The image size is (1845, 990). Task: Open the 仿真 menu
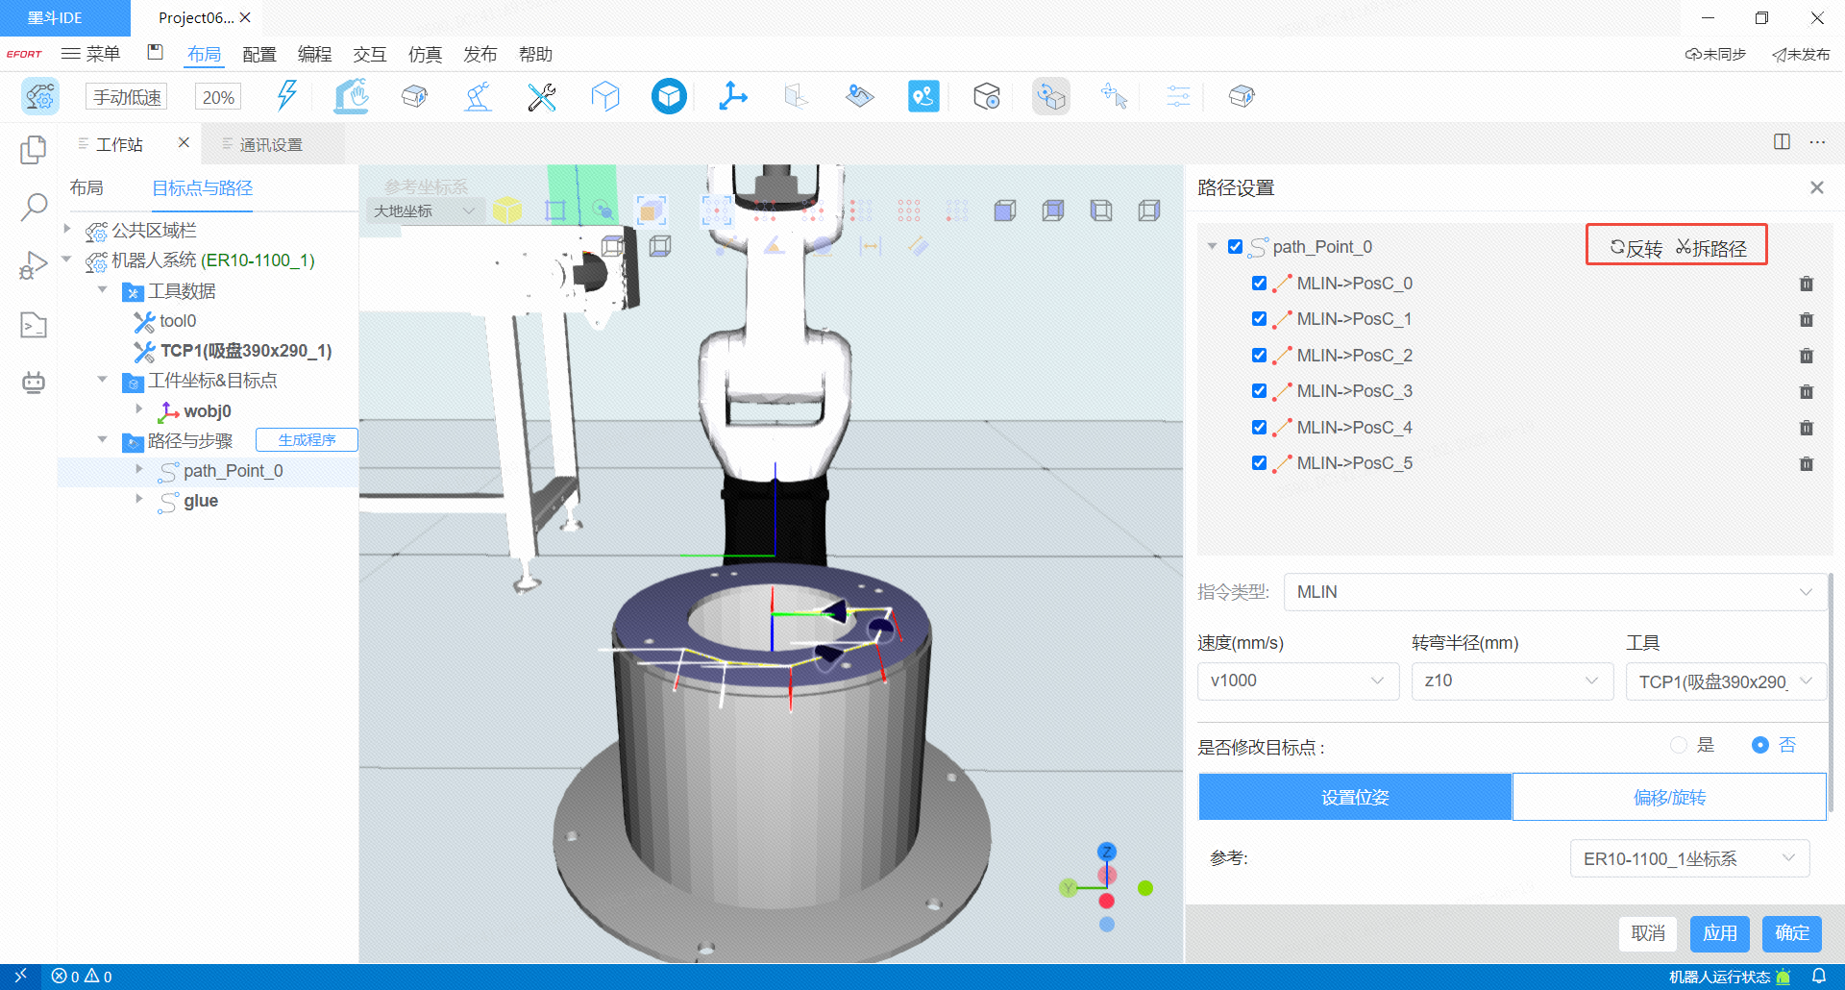[x=425, y=55]
